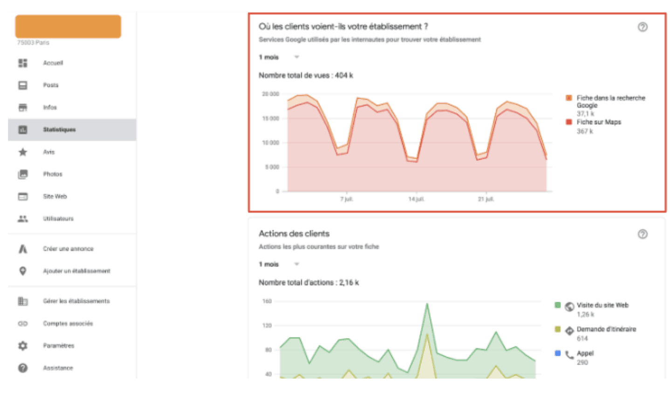This screenshot has height=400, width=670.
Task: Expand the 1 mois dropdown for views
Action: [279, 57]
